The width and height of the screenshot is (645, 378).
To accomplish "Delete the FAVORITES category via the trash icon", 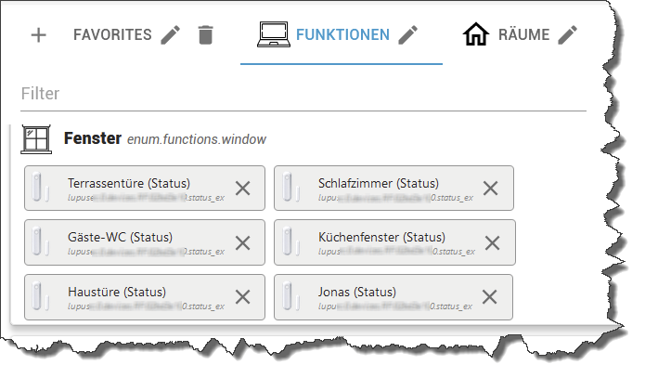I will pyautogui.click(x=205, y=35).
